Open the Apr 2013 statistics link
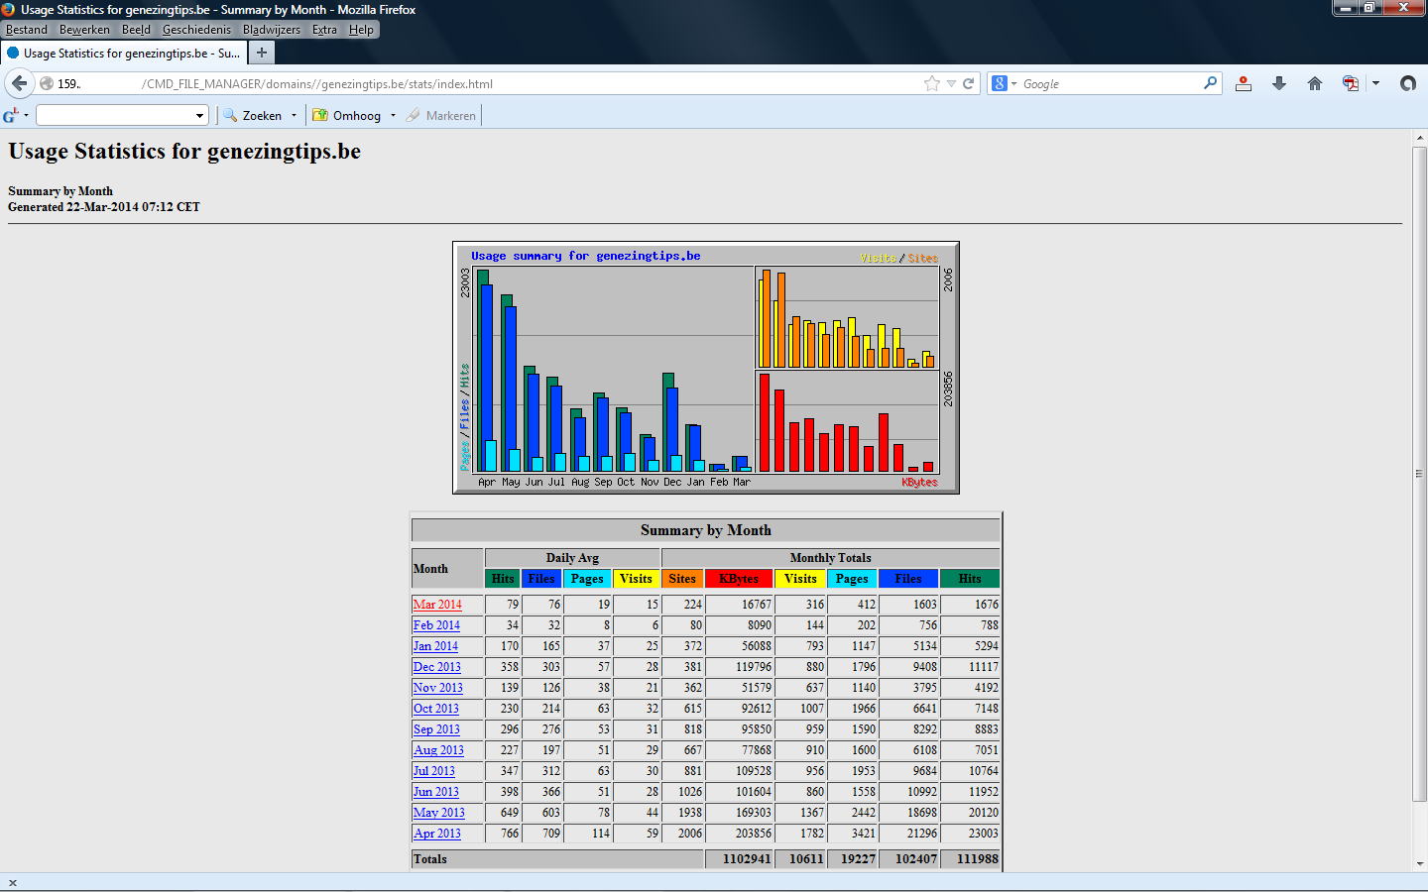This screenshot has width=1428, height=892. 437,834
